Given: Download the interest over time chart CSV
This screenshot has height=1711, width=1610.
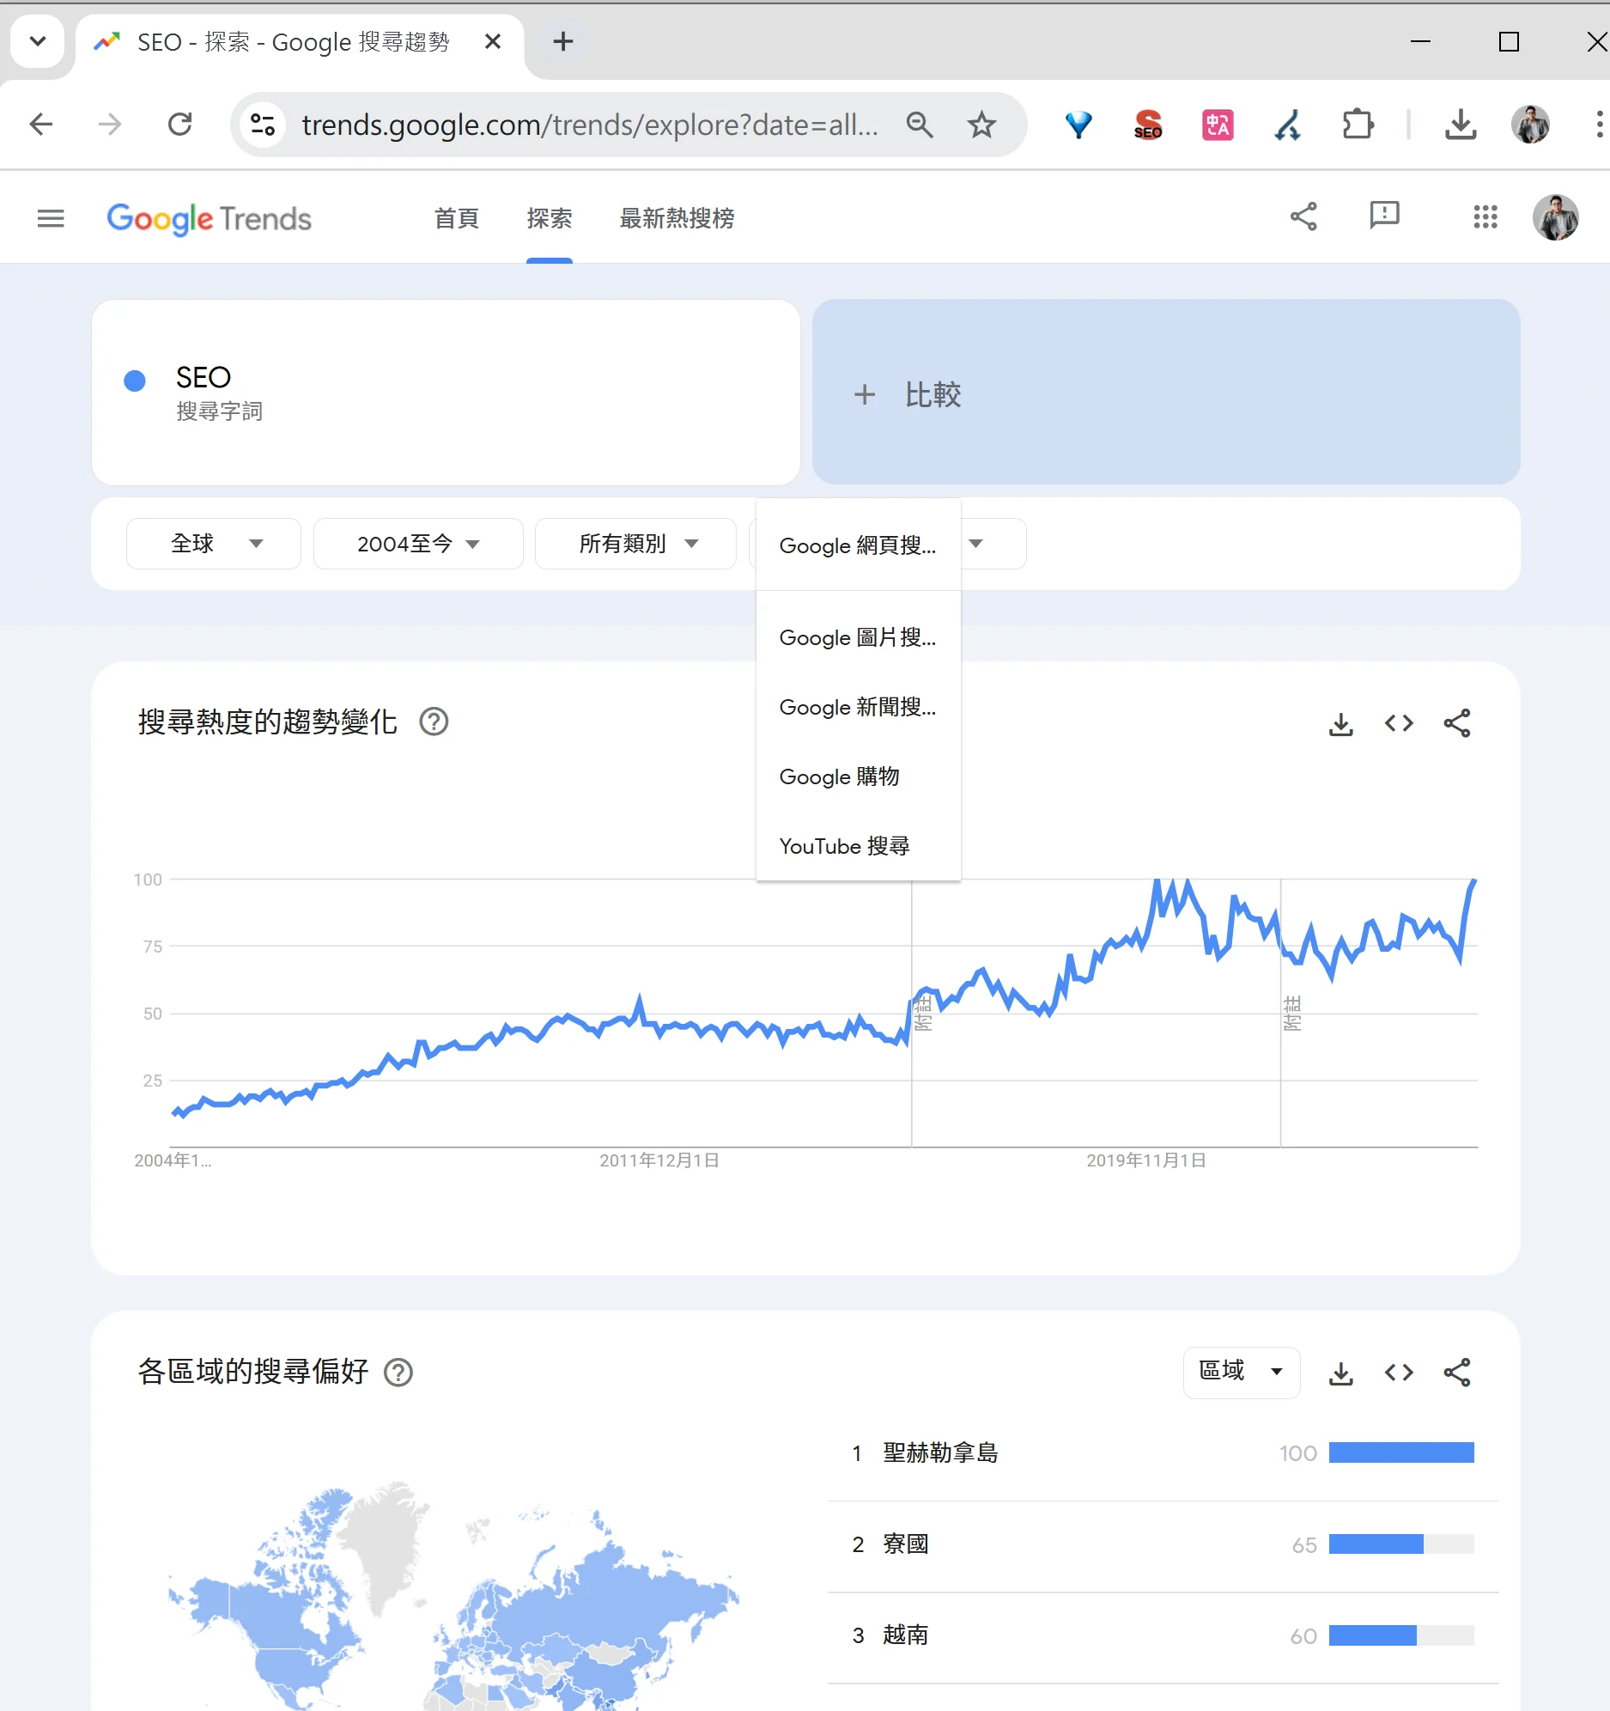Looking at the screenshot, I should pyautogui.click(x=1340, y=724).
